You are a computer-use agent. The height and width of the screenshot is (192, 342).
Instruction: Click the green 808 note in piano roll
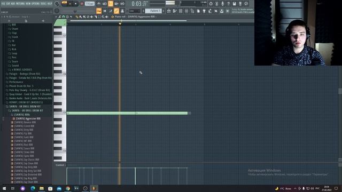(x=127, y=113)
